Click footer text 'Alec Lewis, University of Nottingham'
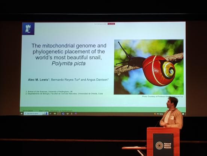Image resolution: width=207 pixels, height=156 pixels. pyautogui.click(x=56, y=111)
